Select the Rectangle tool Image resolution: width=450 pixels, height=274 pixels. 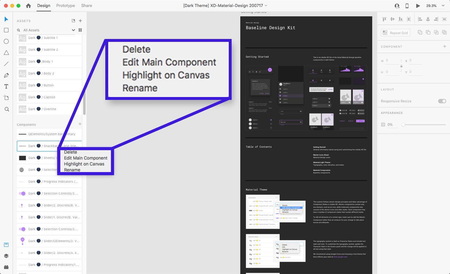(6, 30)
